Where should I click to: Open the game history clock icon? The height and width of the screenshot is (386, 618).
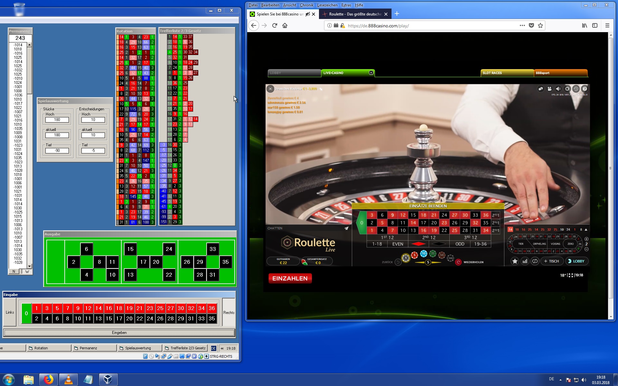[x=576, y=89]
